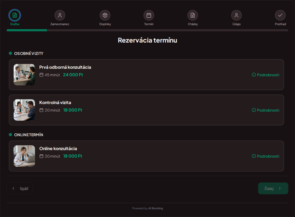Show Podrobnosti for Online konzultácia
This screenshot has height=217, width=295.
point(265,156)
